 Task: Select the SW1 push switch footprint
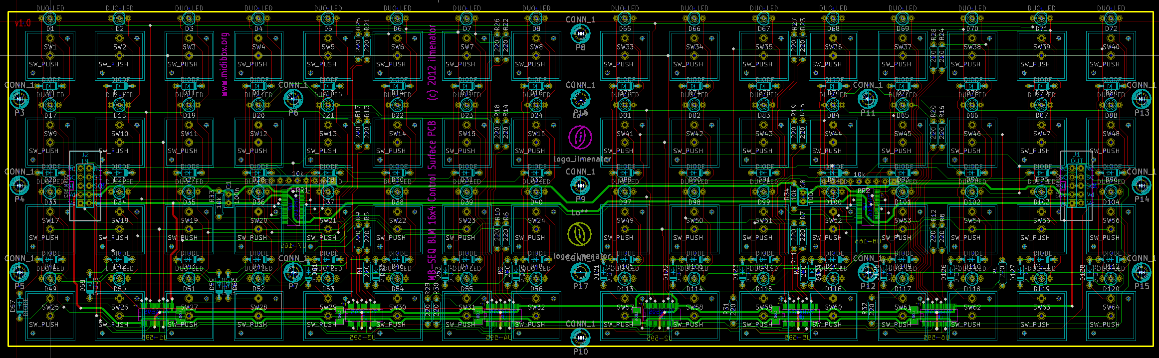50,56
